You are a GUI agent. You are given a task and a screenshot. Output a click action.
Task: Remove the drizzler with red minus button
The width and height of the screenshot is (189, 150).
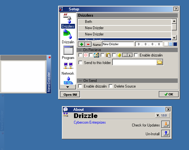click(88, 44)
